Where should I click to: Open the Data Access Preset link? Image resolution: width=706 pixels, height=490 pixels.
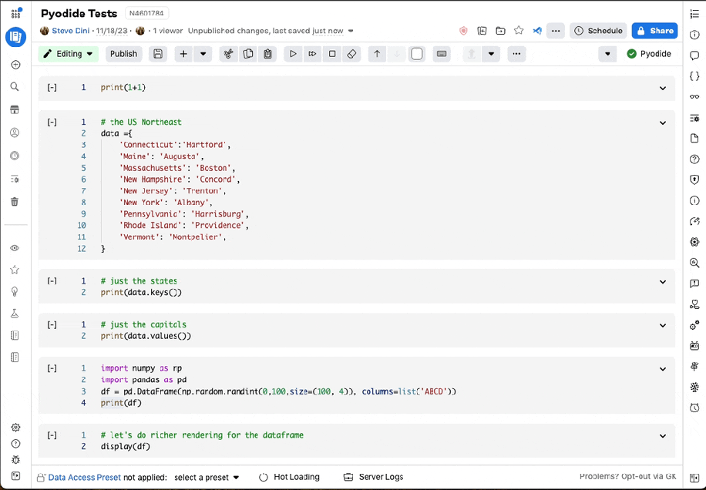(x=84, y=478)
